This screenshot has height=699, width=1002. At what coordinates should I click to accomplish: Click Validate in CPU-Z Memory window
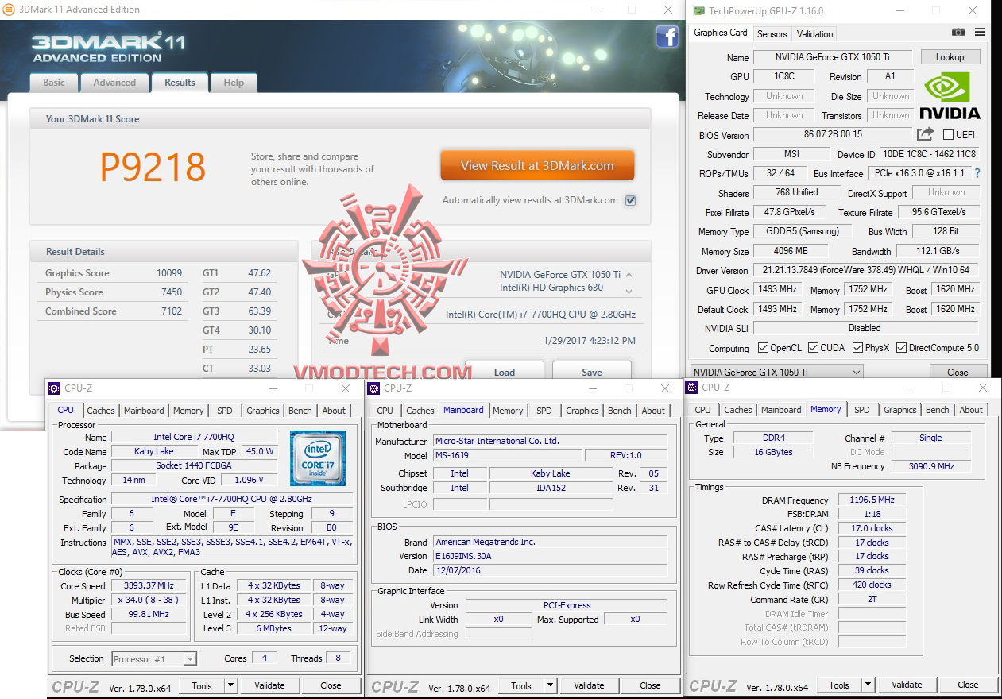(x=907, y=685)
